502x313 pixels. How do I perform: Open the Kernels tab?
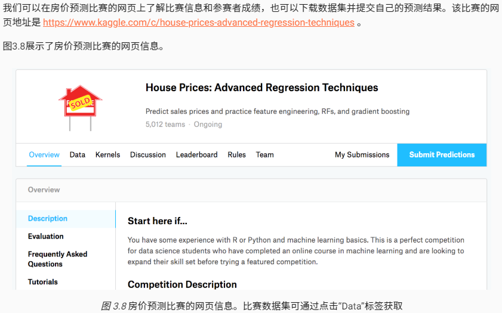pos(107,155)
